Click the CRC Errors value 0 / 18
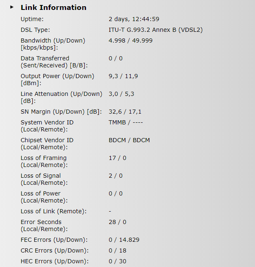 pos(117,250)
